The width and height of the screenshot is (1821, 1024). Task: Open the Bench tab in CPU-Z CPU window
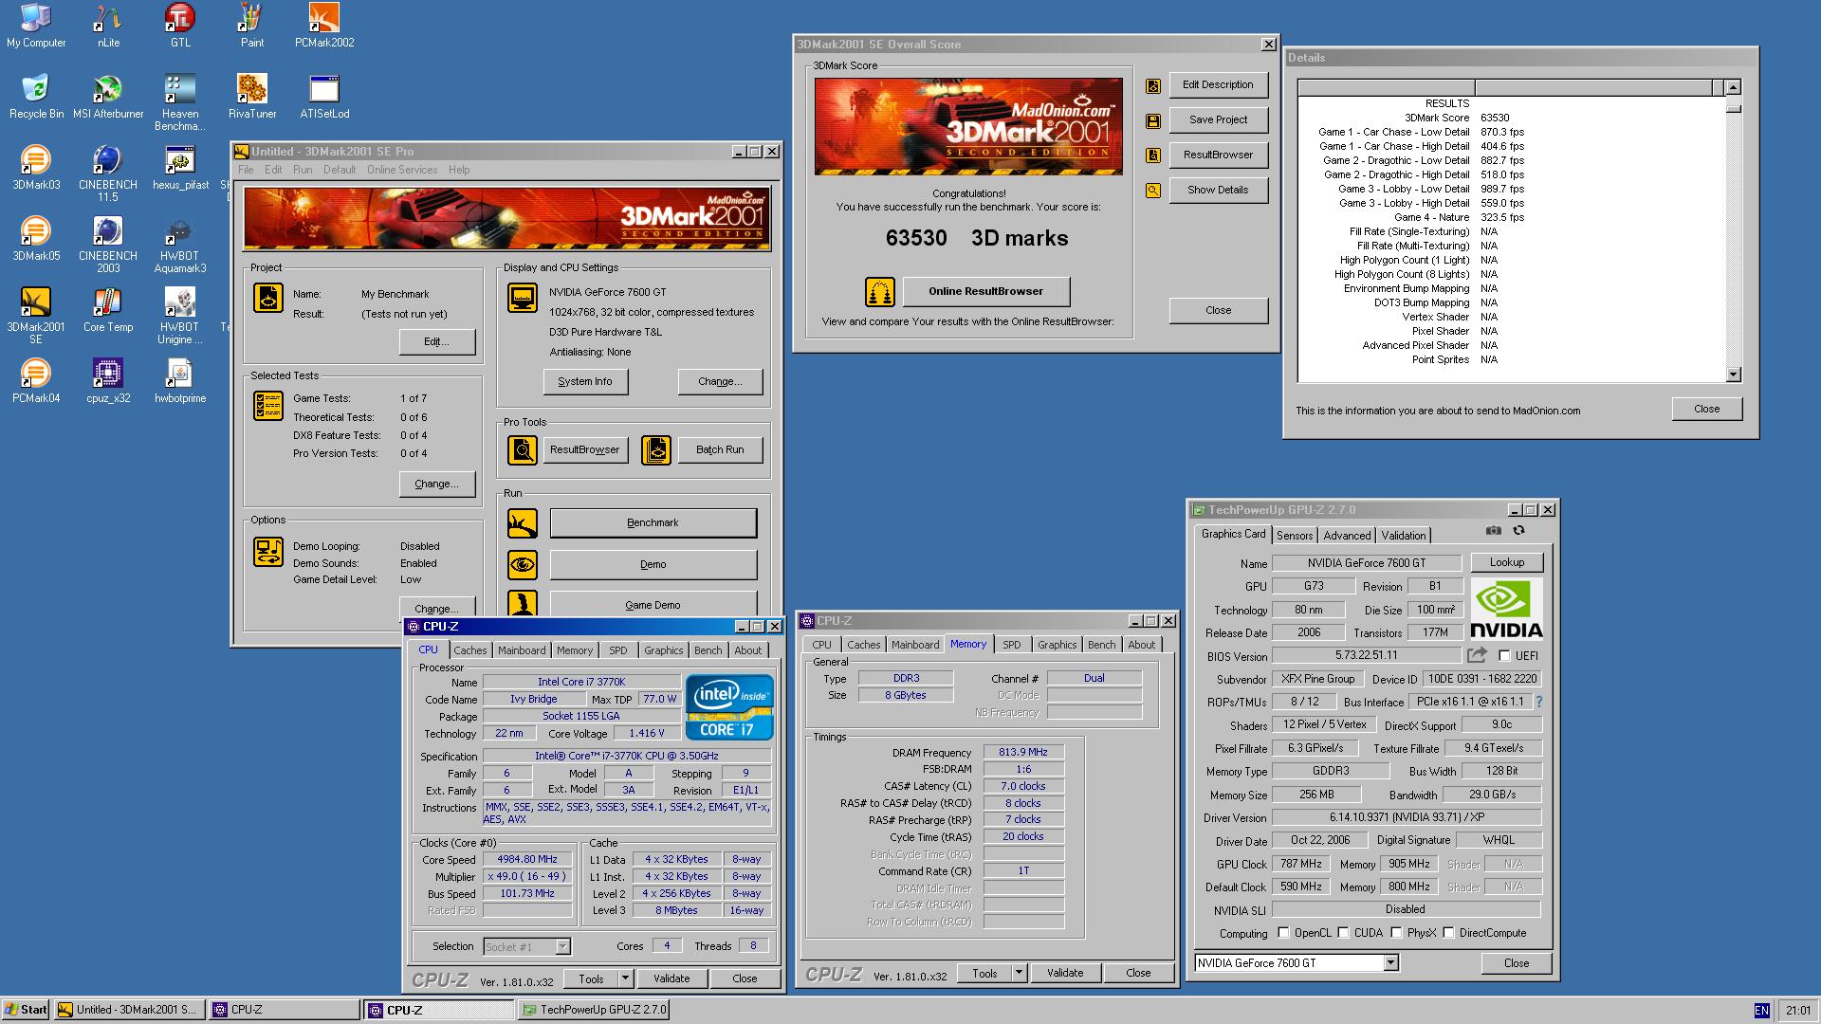(708, 650)
